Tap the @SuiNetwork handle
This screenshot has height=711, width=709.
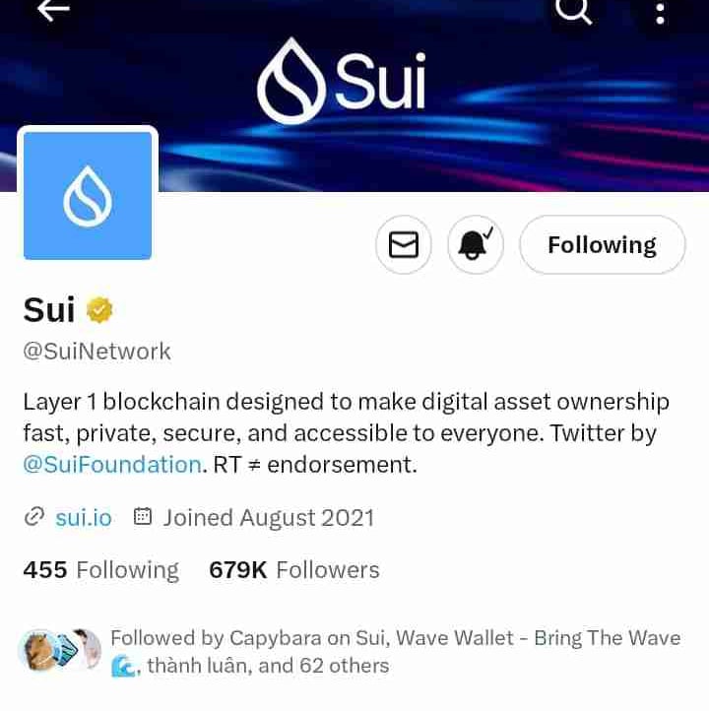pos(97,352)
